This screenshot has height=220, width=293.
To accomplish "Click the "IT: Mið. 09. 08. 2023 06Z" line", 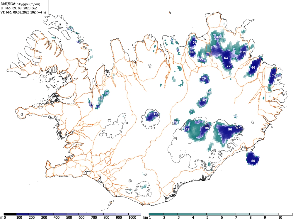I will point(19,8).
